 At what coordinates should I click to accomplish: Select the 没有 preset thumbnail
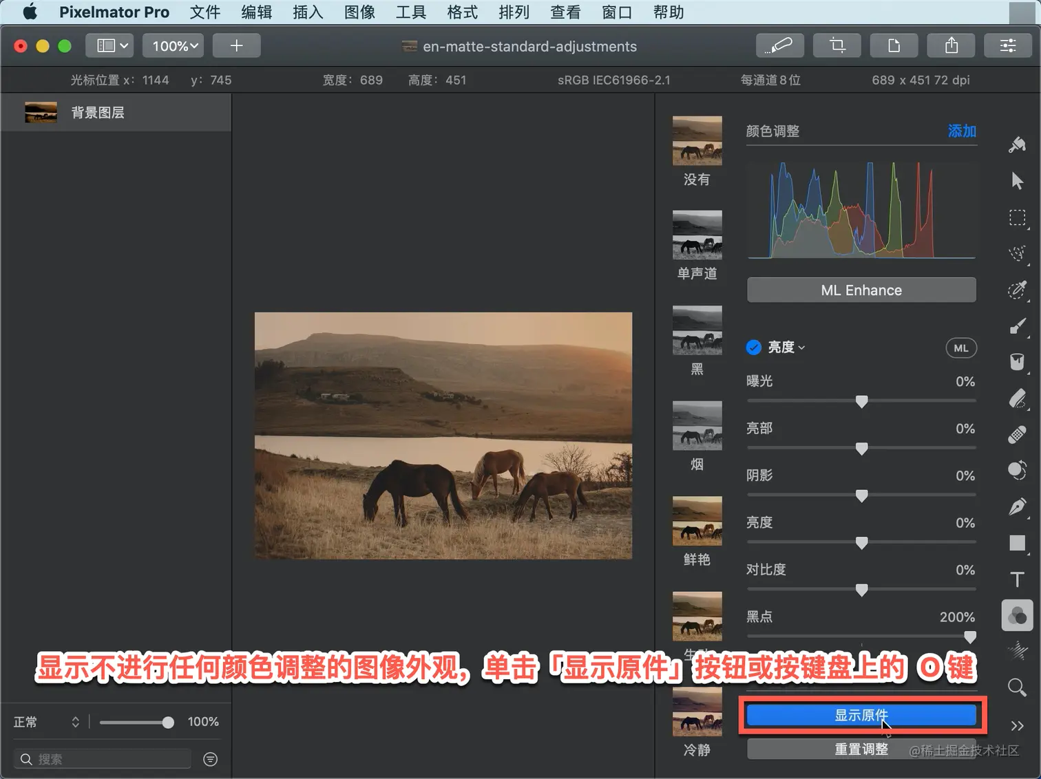697,140
